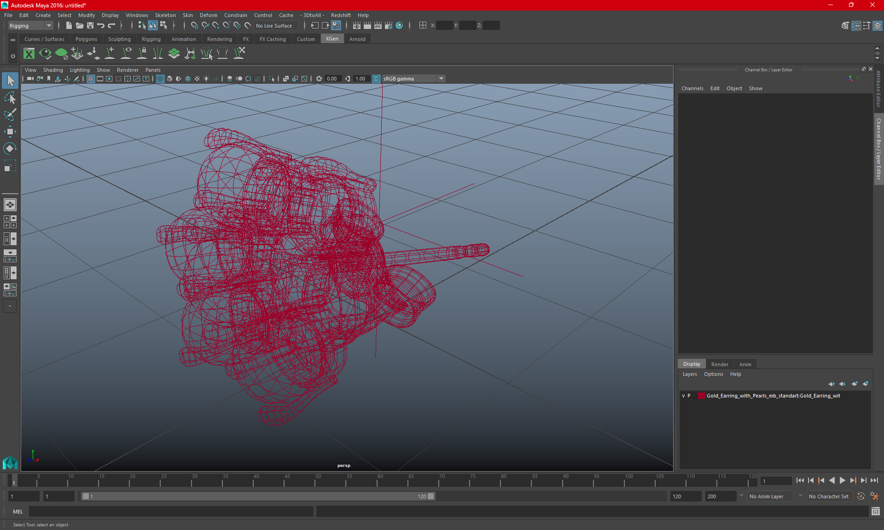Click red layer color swatch
Screen dimensions: 884x530
(x=701, y=396)
